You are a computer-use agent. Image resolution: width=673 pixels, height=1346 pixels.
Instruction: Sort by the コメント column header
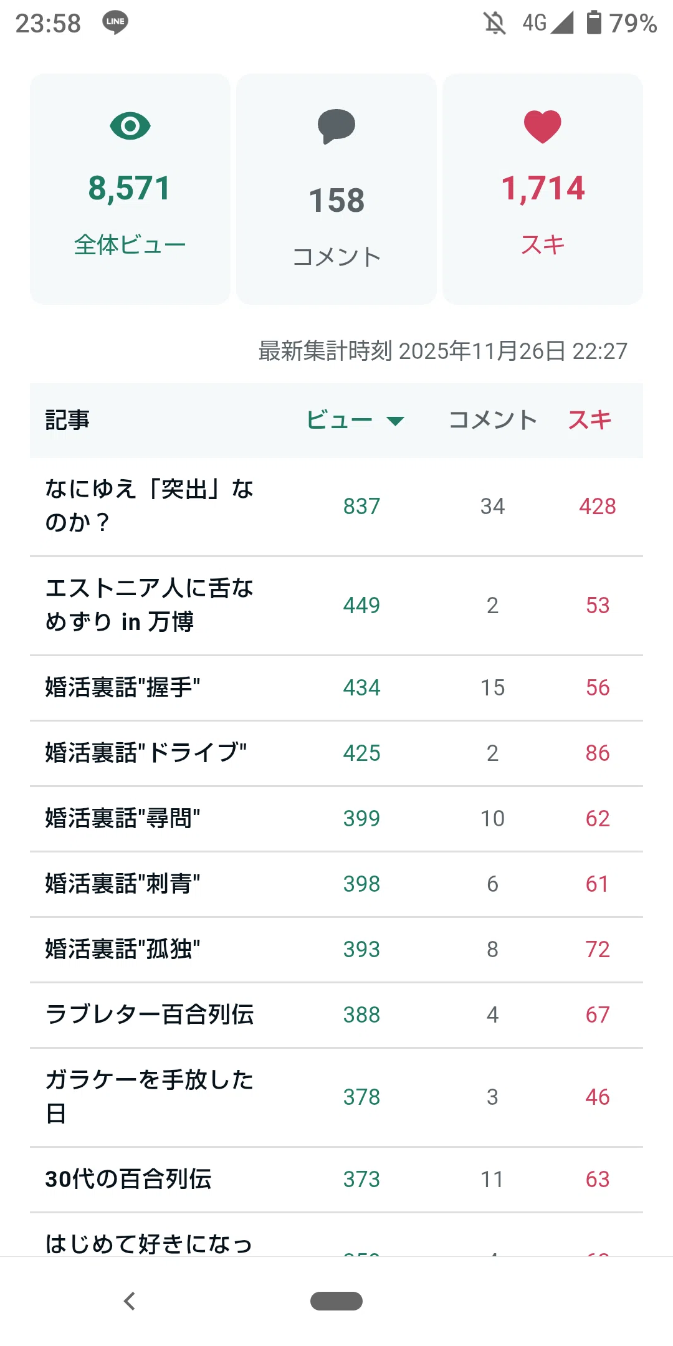coord(492,420)
